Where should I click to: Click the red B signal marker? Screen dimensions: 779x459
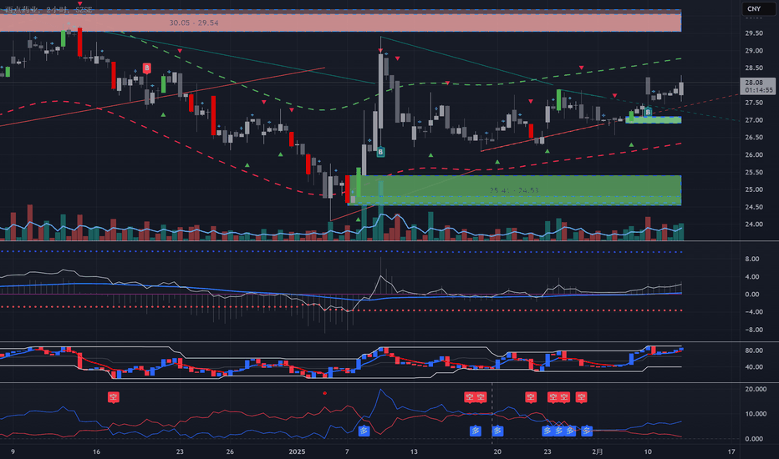point(147,68)
